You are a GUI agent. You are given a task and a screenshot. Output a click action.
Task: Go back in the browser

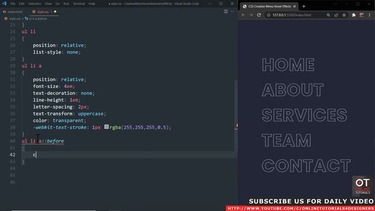tap(243, 15)
